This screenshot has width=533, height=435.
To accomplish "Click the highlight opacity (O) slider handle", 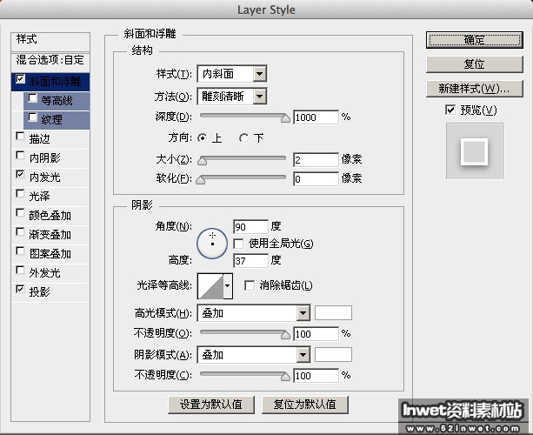I will pos(285,335).
